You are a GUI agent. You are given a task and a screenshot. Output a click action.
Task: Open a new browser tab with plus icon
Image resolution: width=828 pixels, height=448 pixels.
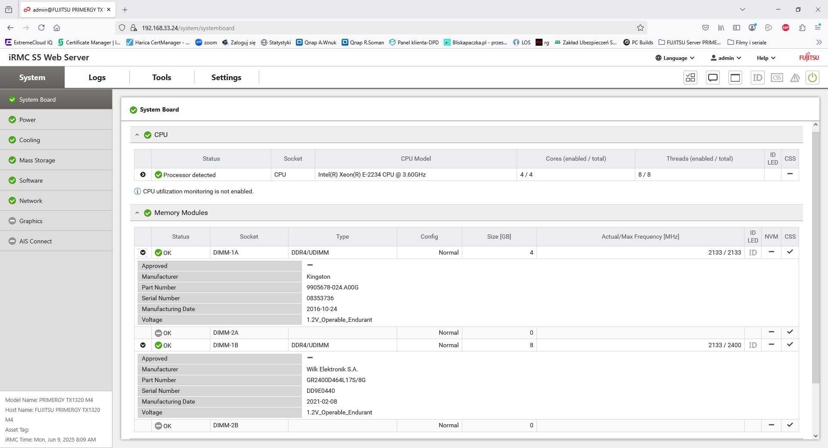[x=125, y=9]
